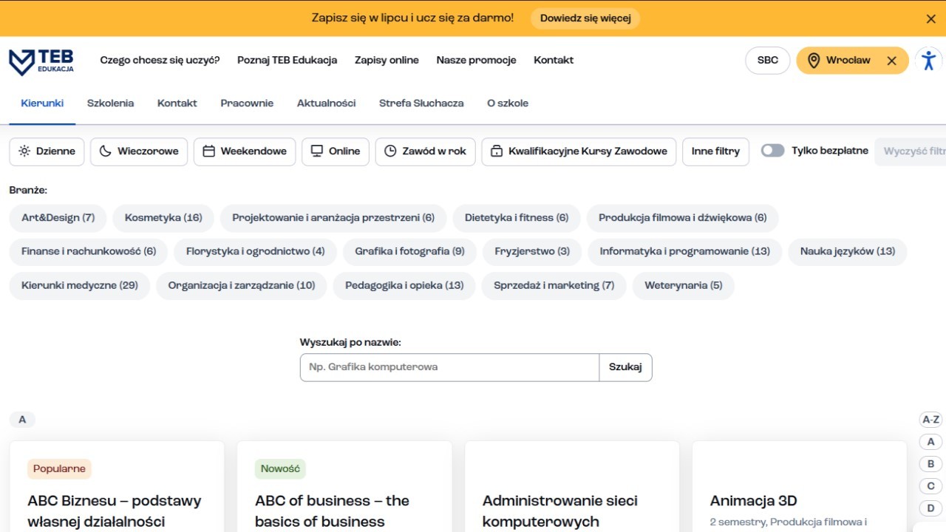This screenshot has width=946, height=532.
Task: Open the O szkole tab
Action: (x=508, y=103)
